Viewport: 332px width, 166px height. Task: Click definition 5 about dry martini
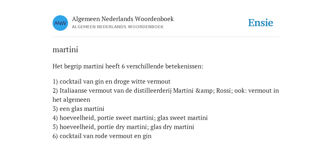[123, 127]
